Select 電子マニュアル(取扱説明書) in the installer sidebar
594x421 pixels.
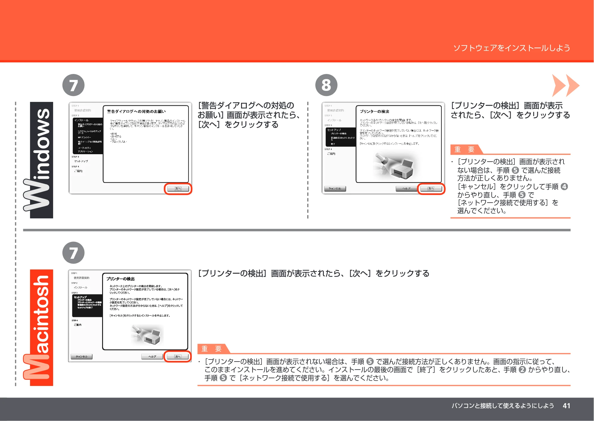pos(90,143)
